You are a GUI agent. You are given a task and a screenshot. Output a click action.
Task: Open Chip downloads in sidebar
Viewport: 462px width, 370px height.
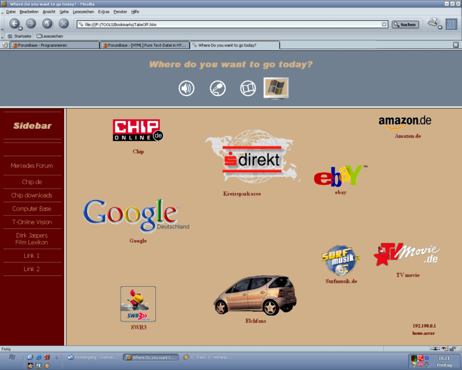pos(32,195)
